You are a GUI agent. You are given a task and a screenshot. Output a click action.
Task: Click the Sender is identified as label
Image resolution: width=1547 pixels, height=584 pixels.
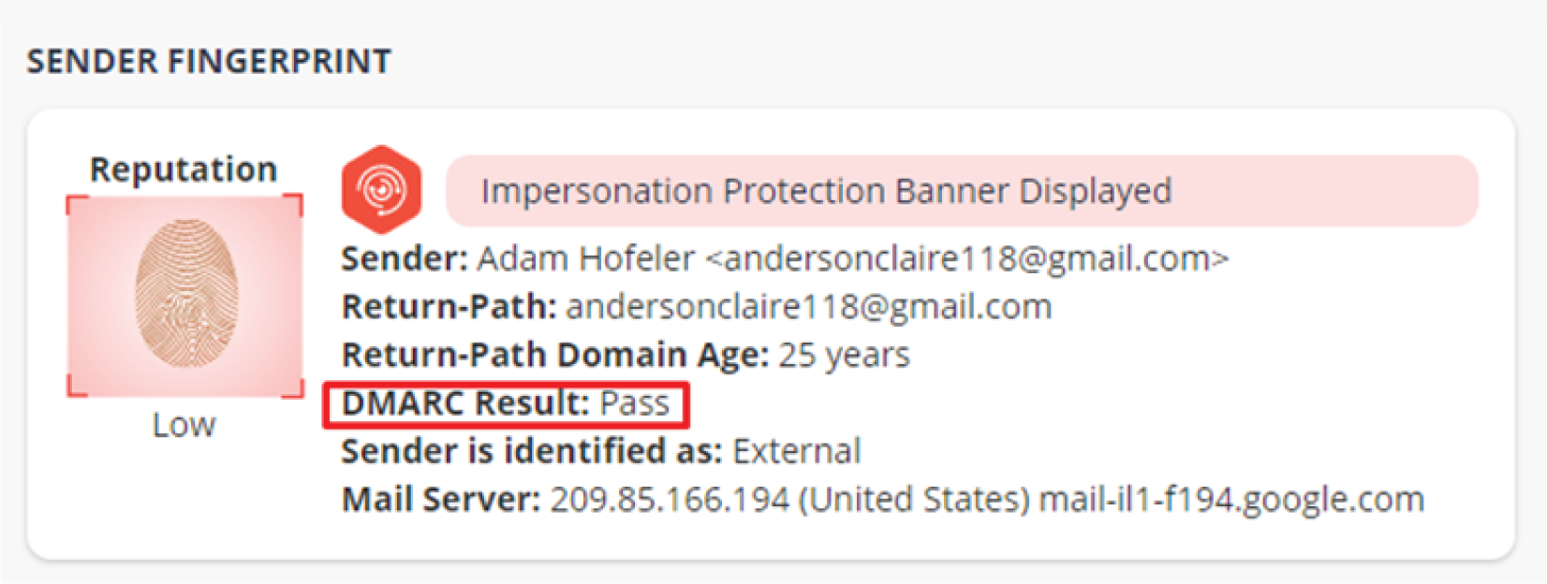pyautogui.click(x=531, y=452)
